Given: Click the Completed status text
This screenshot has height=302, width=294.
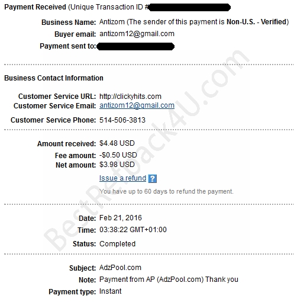Looking at the screenshot, I should click(x=117, y=244).
